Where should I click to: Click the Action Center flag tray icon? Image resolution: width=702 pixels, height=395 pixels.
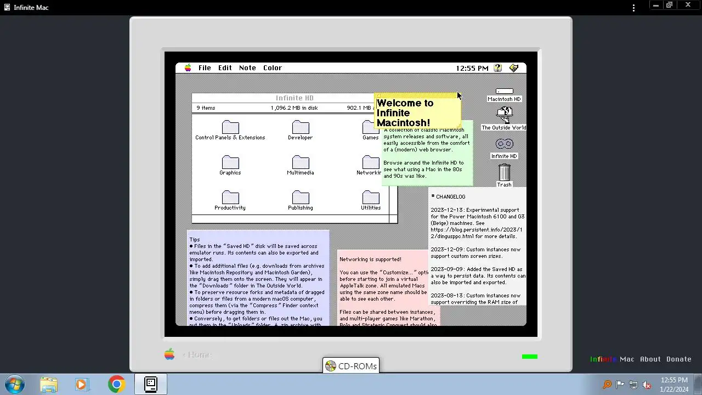[620, 385]
